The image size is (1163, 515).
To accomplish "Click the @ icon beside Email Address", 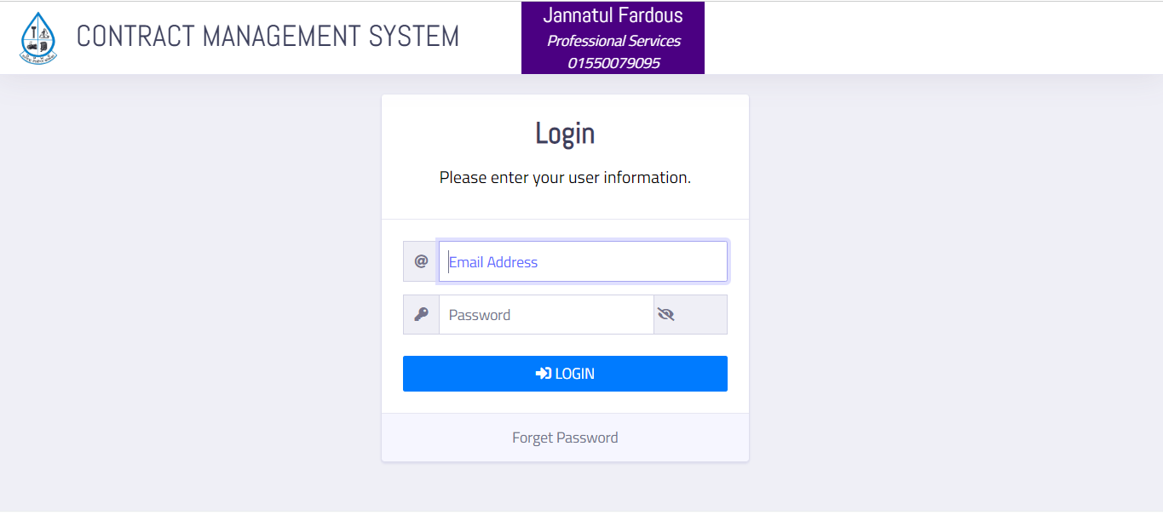I will [x=421, y=261].
